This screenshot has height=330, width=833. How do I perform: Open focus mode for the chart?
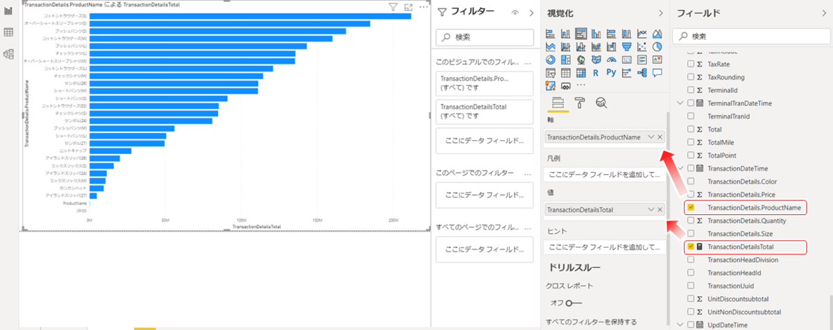(x=408, y=7)
